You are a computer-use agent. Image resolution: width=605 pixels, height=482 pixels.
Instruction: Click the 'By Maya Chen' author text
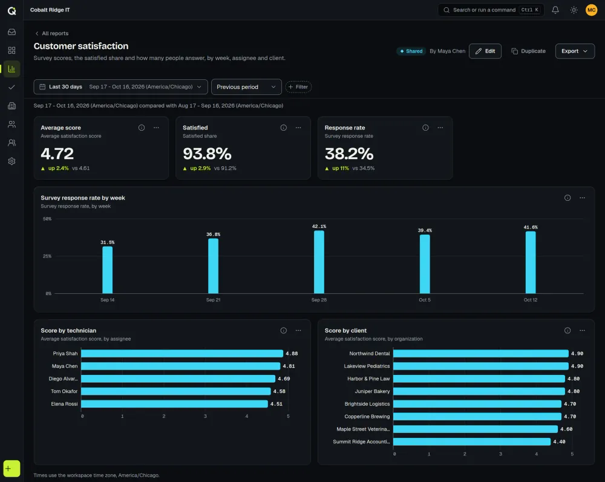[x=448, y=51]
